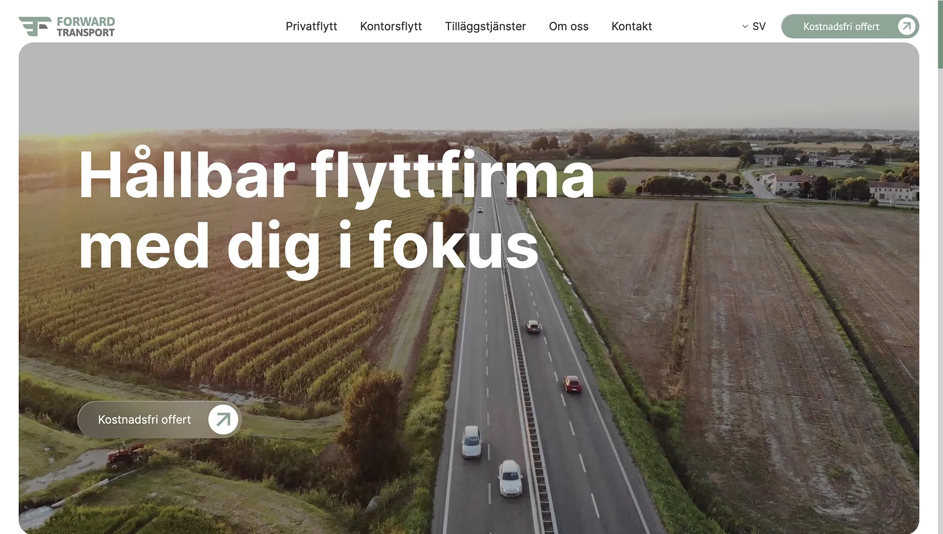Image resolution: width=943 pixels, height=534 pixels.
Task: Open the Kontakt navigation link
Action: pyautogui.click(x=632, y=27)
